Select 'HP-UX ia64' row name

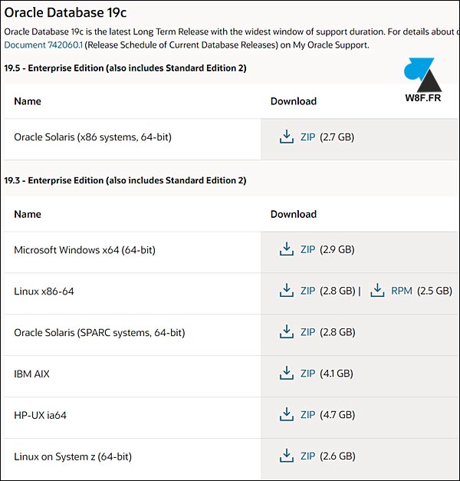[x=40, y=415]
